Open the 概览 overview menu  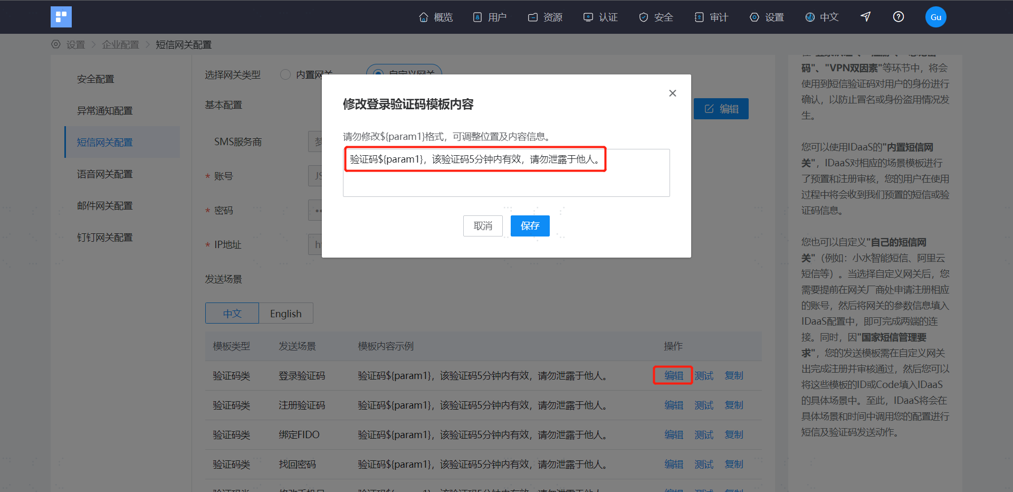point(436,17)
